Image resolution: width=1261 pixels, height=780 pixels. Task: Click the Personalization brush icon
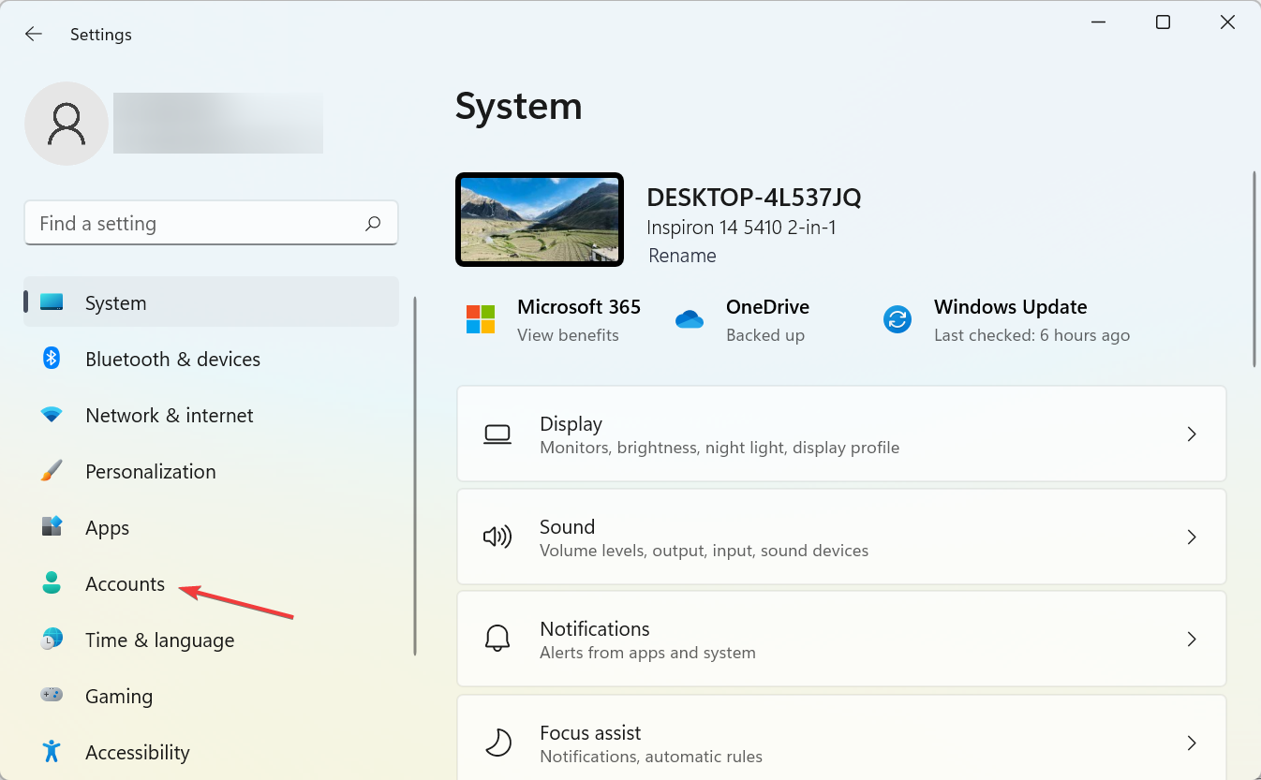pos(51,471)
